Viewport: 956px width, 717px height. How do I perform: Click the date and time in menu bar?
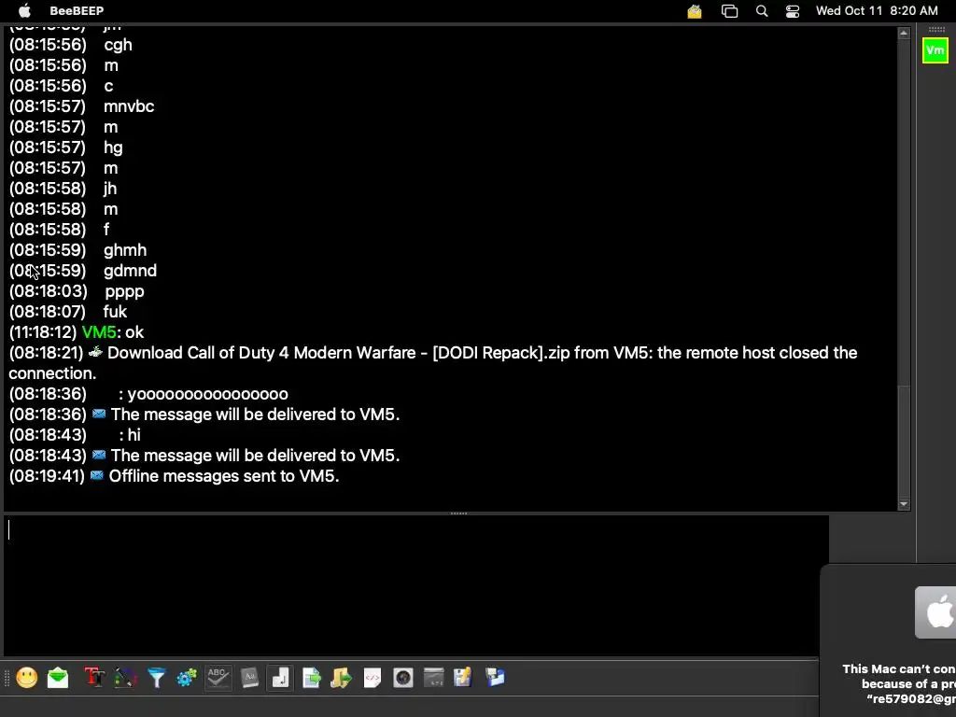tap(877, 11)
